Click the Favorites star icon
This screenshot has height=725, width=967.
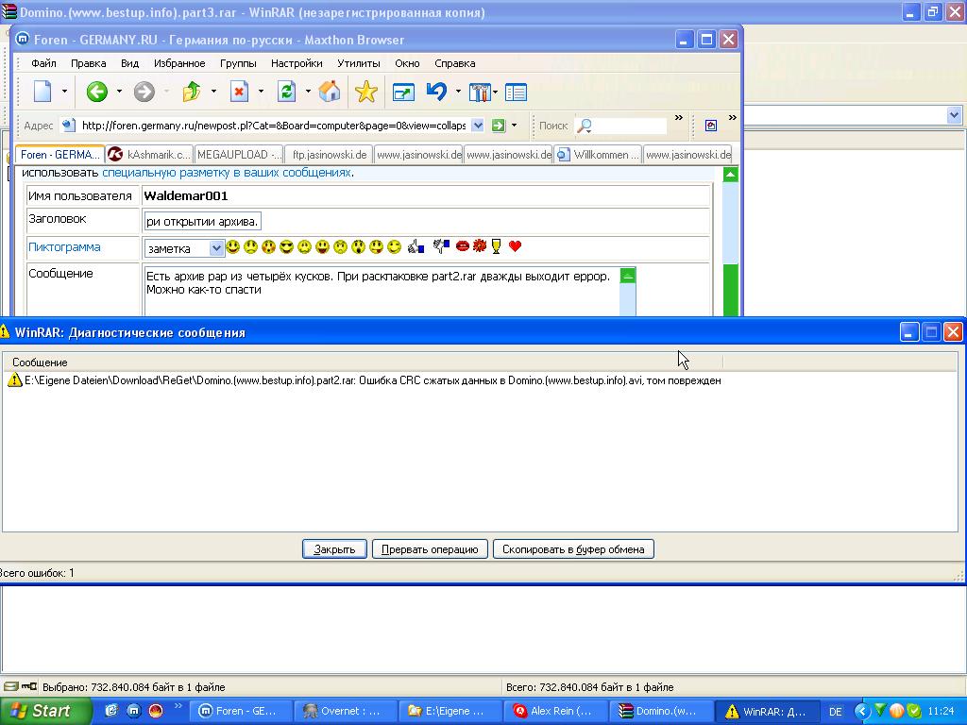tap(366, 92)
